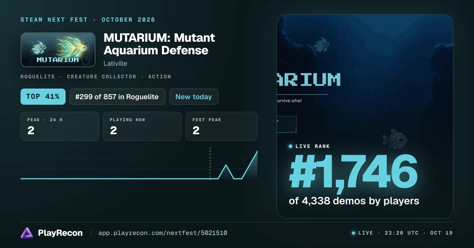Click the LIVE RANK indicator dot
This screenshot has width=474, height=248.
click(x=291, y=146)
